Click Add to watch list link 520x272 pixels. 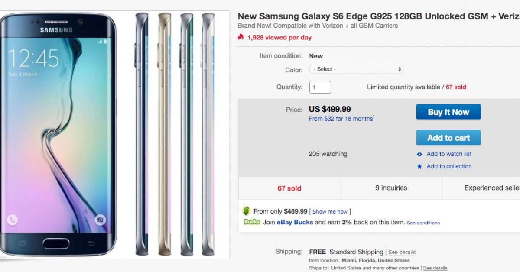pos(449,154)
